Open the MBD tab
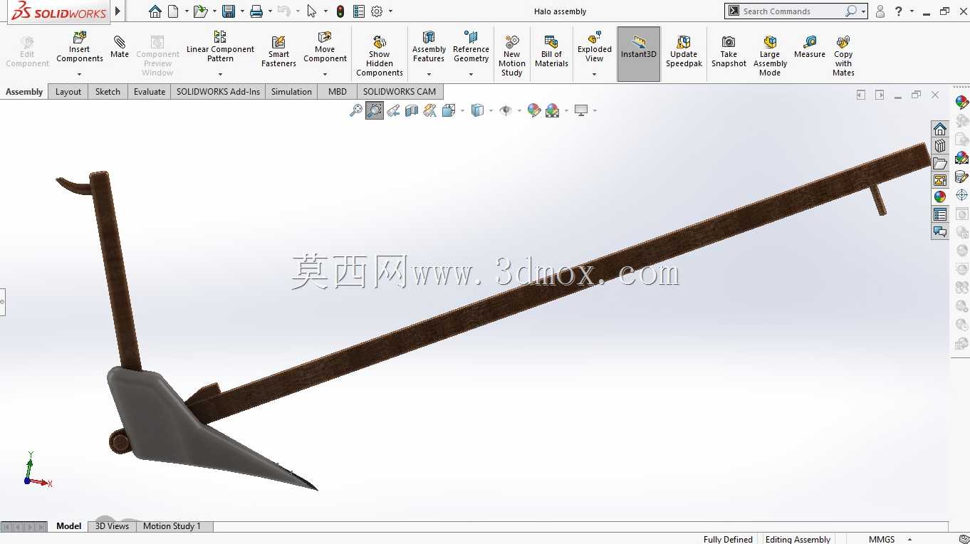Screen dimensions: 970x544 click(338, 91)
